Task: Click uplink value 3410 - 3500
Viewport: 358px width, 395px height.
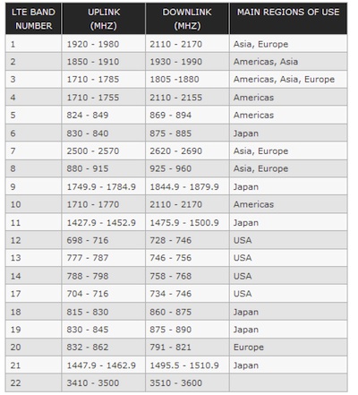Action: (104, 383)
